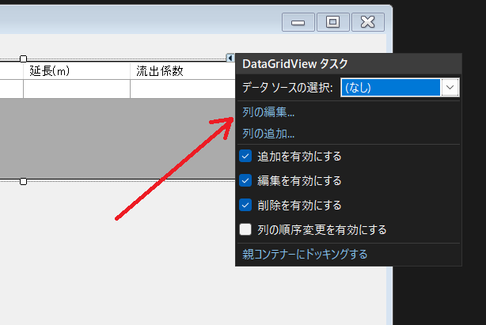Enable the 追加を有効にする checkbox
486x325 pixels.
(x=246, y=157)
